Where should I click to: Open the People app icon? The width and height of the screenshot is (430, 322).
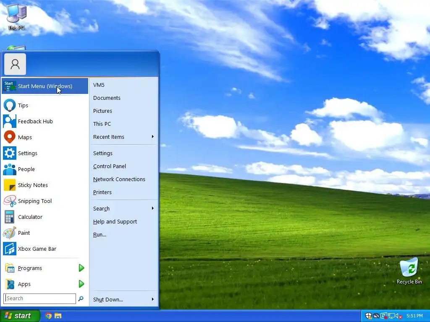click(x=9, y=169)
